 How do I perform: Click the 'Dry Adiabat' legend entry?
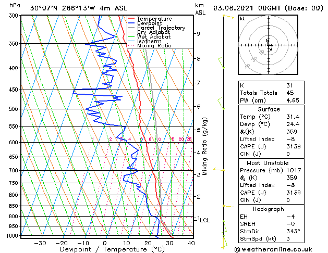coord(153,32)
